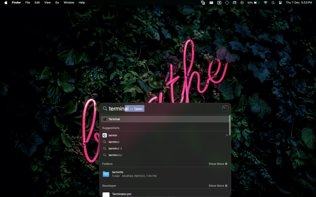Viewport: 316px width, 197px height.
Task: Open the Terminal top hit result
Action: 165,119
